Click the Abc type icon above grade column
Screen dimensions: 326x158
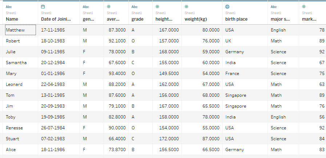click(134, 7)
